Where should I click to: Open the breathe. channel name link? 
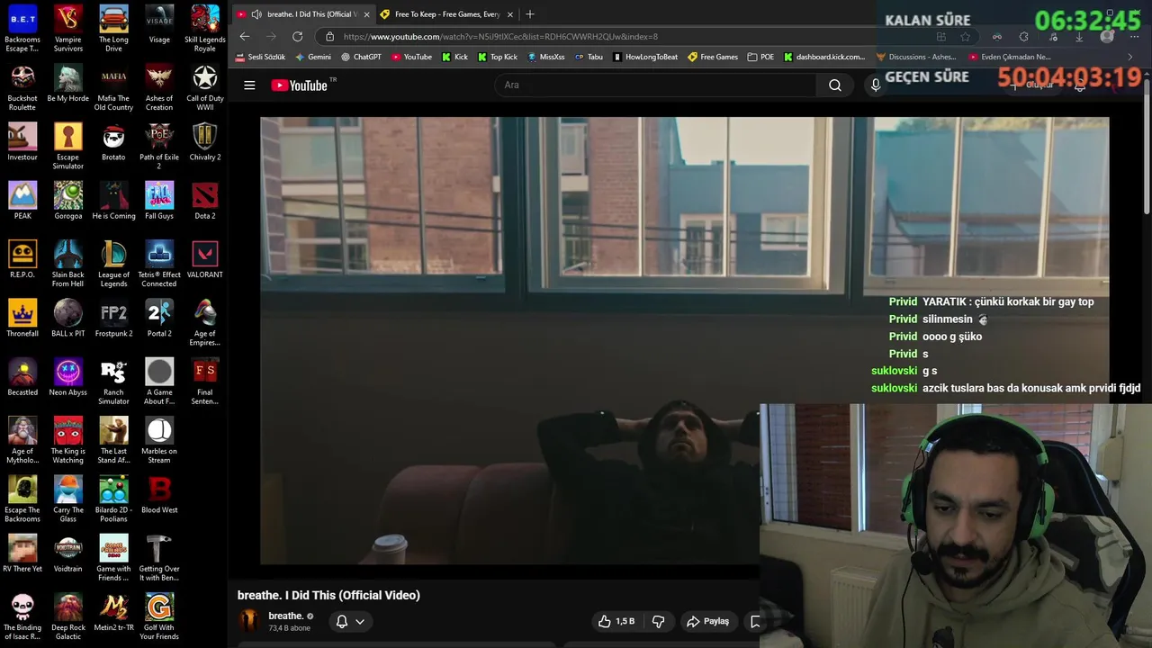(x=286, y=616)
